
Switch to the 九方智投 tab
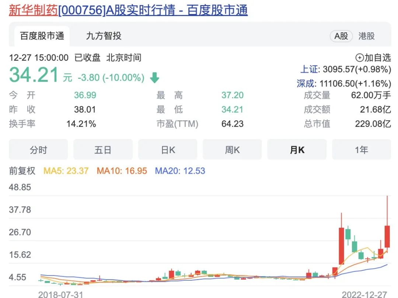(x=104, y=36)
